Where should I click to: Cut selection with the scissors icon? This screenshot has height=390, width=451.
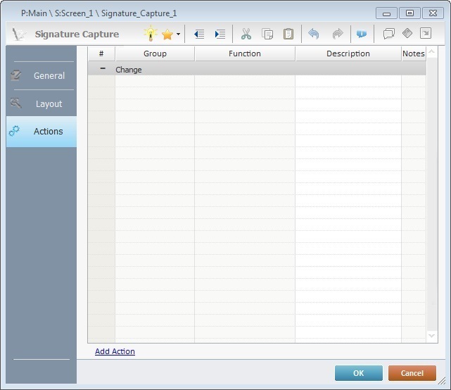point(246,34)
